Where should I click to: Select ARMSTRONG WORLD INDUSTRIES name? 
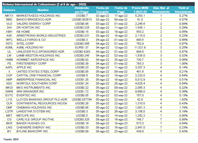(41, 36)
